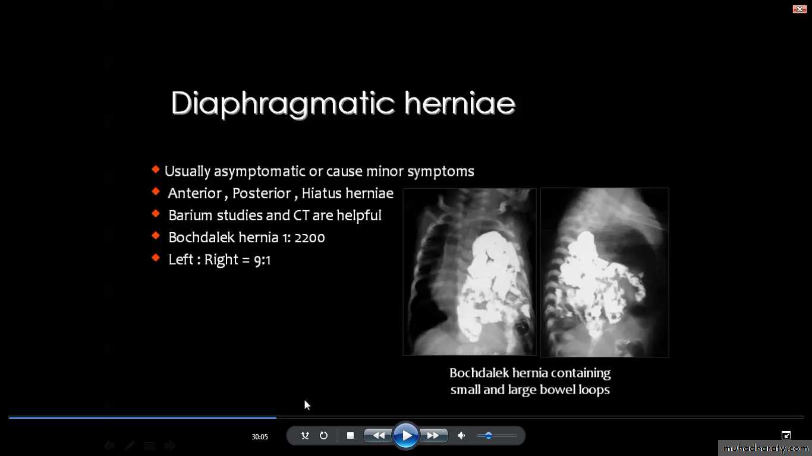
Task: Toggle the repeat button
Action: [x=323, y=436]
